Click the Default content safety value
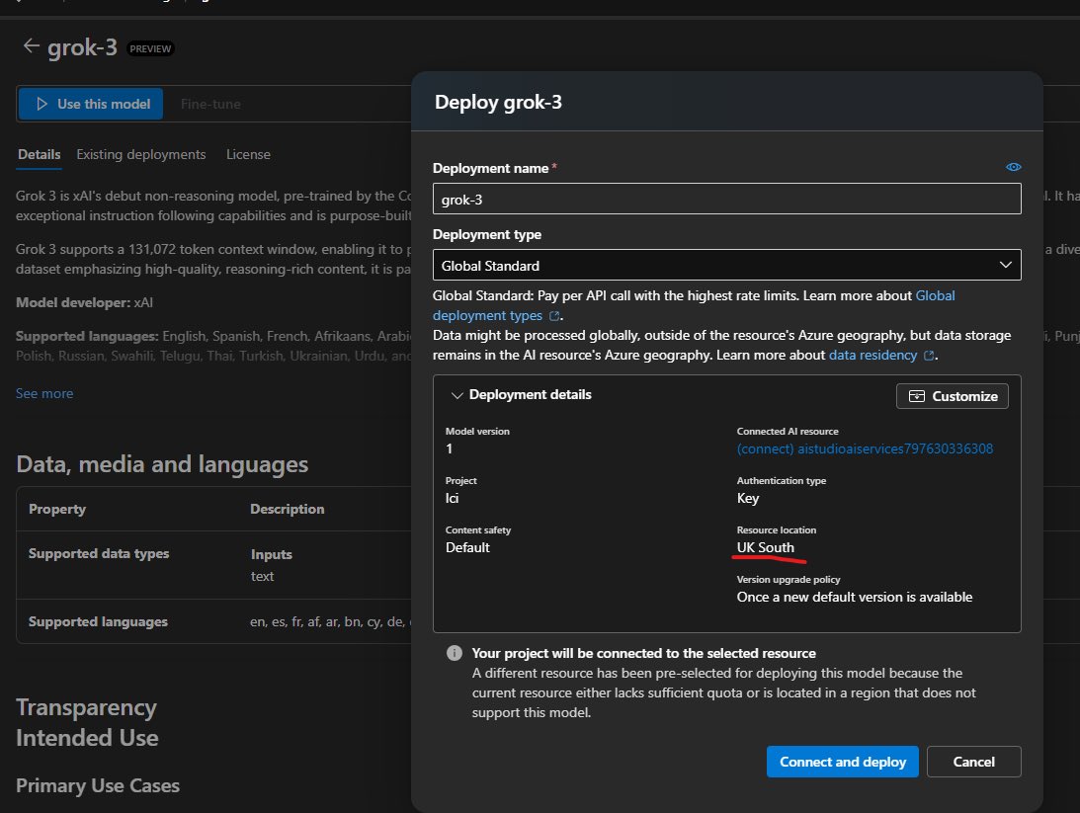The width and height of the screenshot is (1080, 813). tap(467, 548)
